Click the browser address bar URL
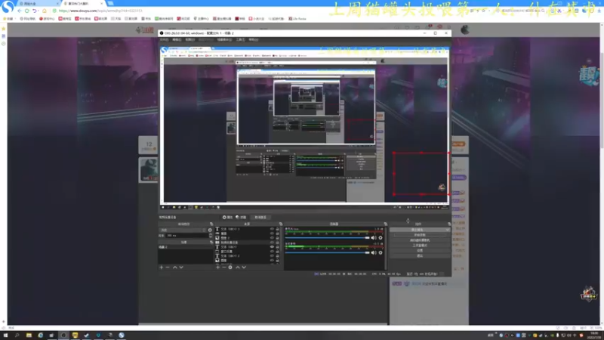This screenshot has height=340, width=604. coord(101,11)
